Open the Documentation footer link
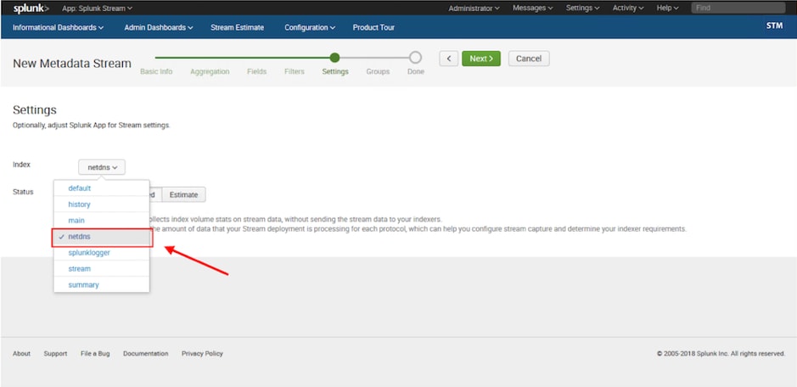The height and width of the screenshot is (387, 797). tap(145, 354)
